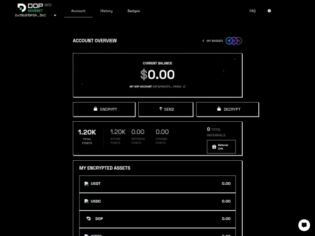Select the USDT asset row

click(x=157, y=184)
